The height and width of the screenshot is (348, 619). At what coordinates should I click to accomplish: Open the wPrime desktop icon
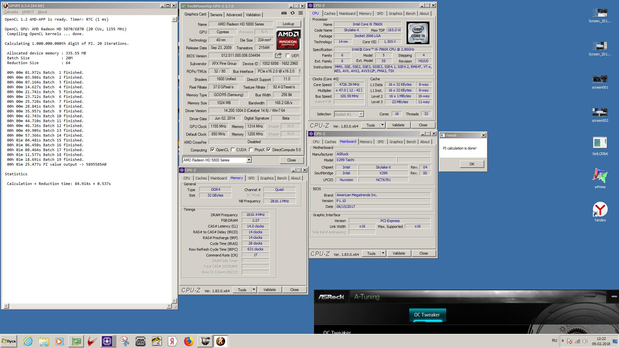[600, 178]
